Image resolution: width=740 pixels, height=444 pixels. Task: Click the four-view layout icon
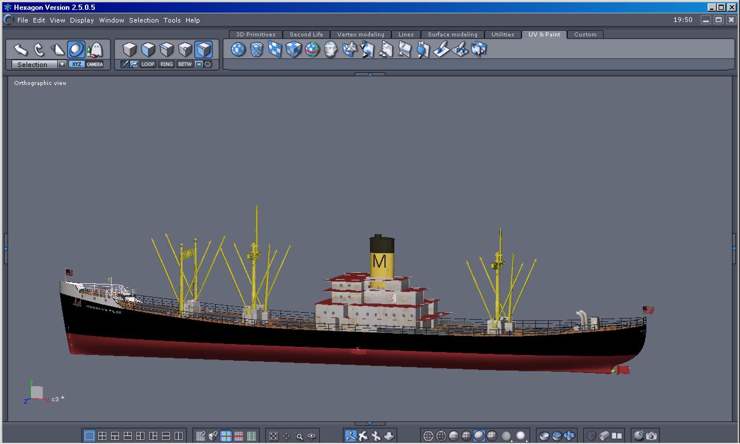tap(102, 436)
